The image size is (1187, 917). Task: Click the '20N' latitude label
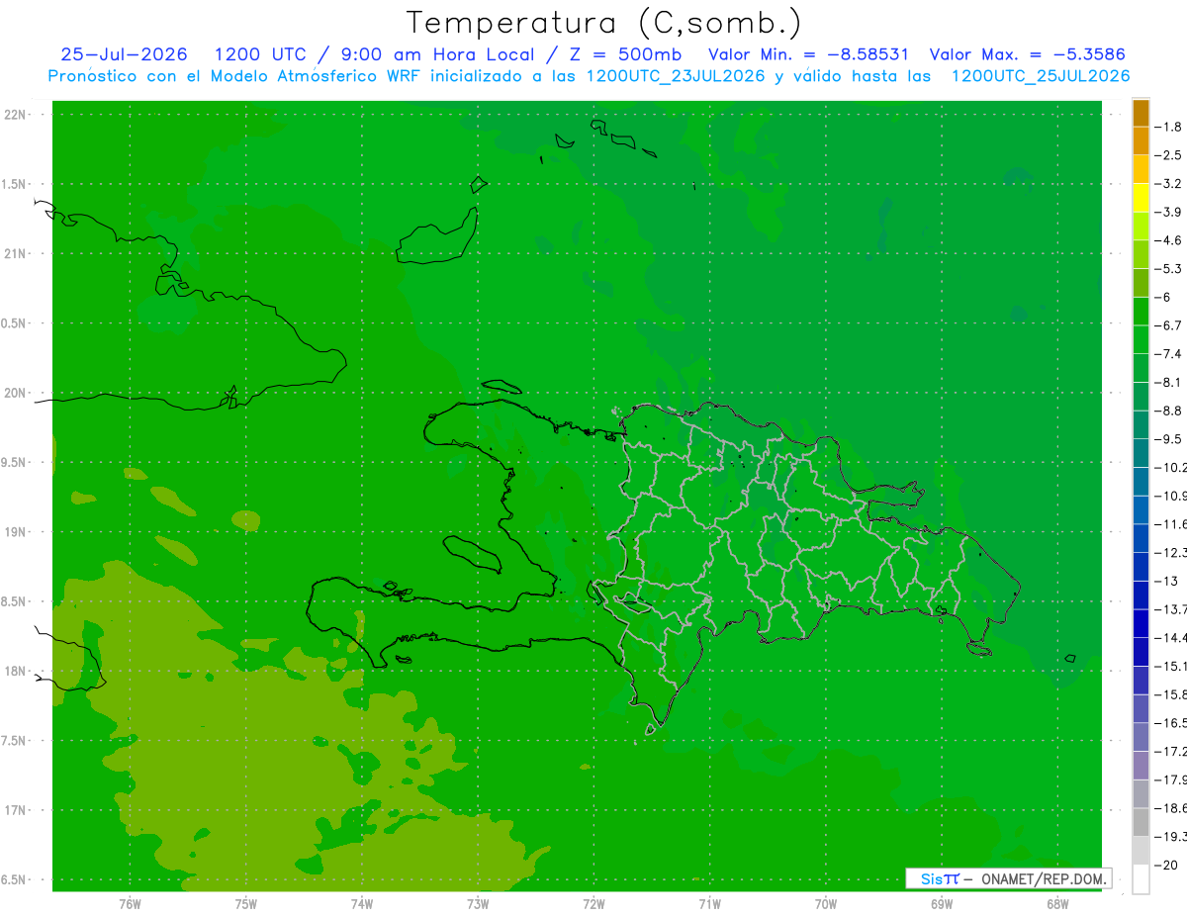[15, 393]
